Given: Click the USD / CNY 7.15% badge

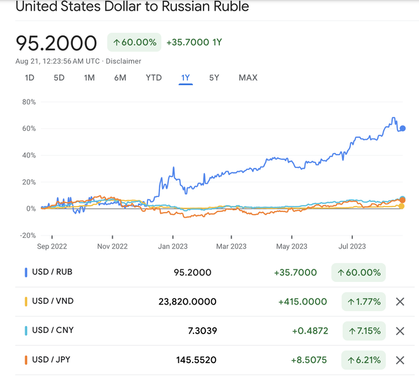Looking at the screenshot, I should tap(363, 331).
